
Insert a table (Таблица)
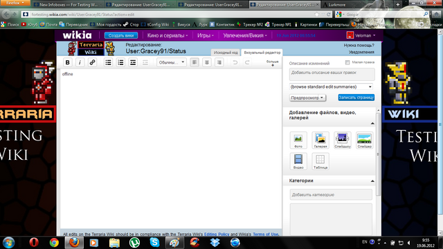320,161
